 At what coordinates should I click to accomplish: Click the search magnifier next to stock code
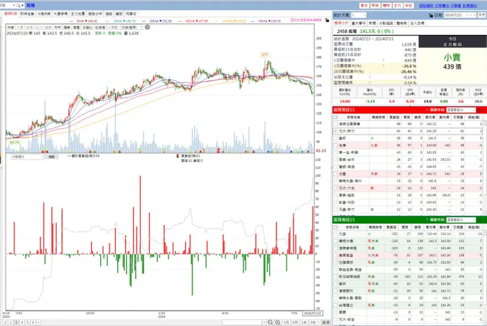pos(18,5)
